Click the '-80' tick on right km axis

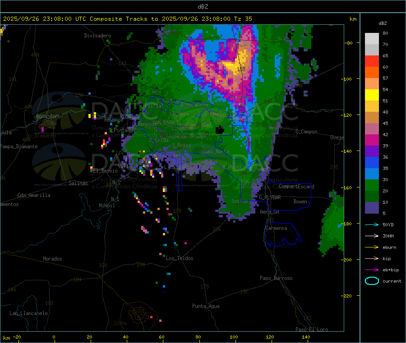pyautogui.click(x=349, y=43)
